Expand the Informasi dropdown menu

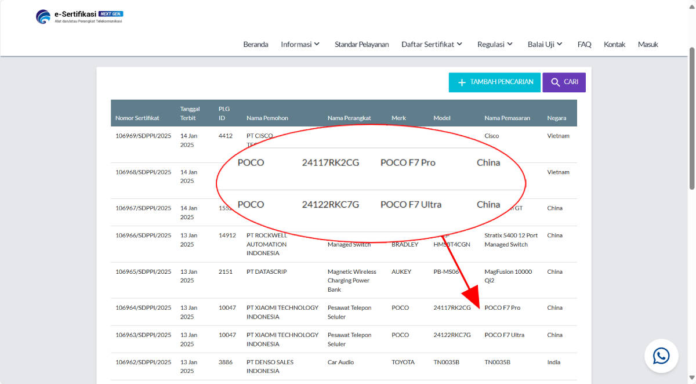[x=300, y=44]
